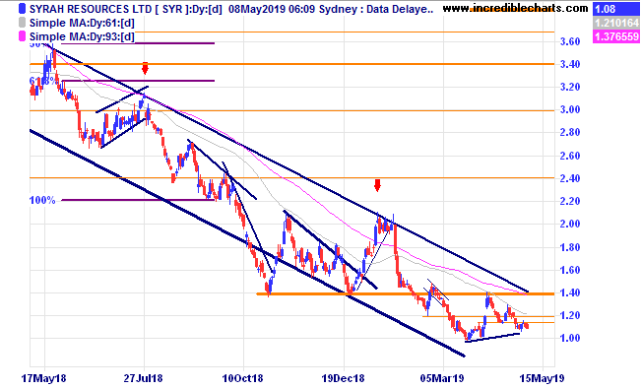
Task: Click the magenta Simple MA 93 legend swatch
Action: click(x=23, y=36)
